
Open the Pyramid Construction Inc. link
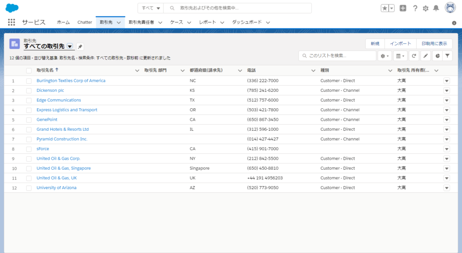tap(62, 139)
